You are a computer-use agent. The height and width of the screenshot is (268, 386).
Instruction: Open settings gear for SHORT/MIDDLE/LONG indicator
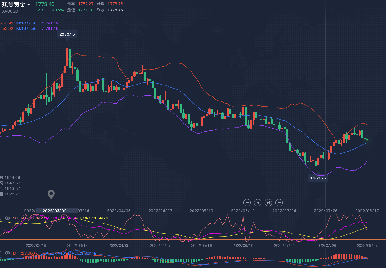click(8, 218)
